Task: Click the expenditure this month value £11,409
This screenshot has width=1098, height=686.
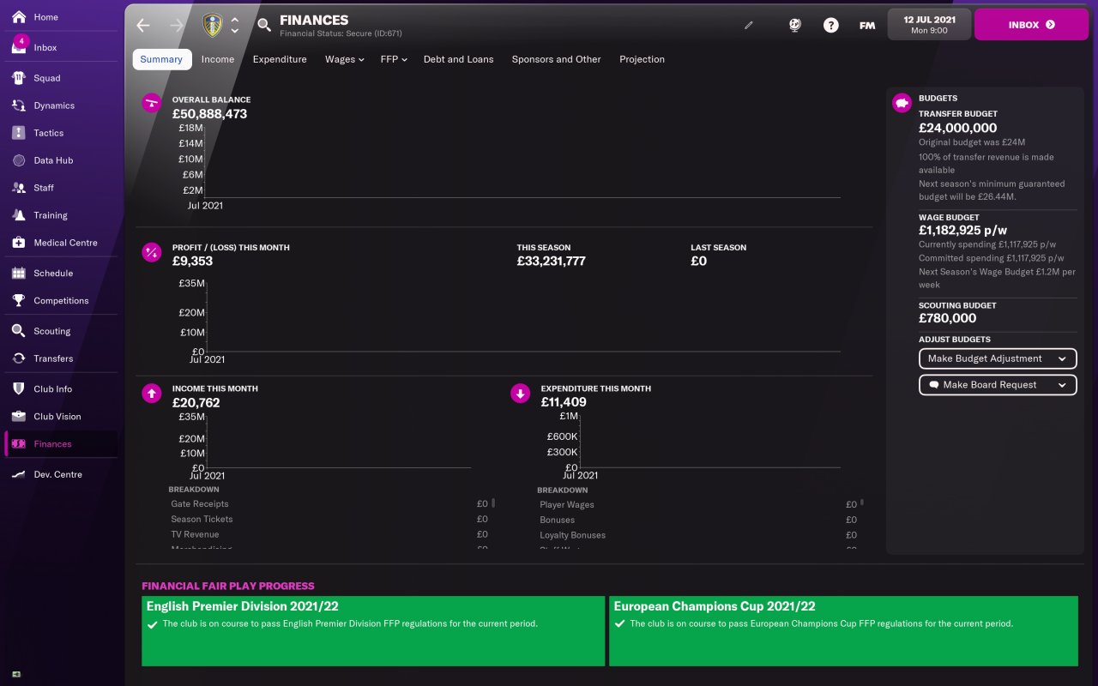Action: point(565,402)
